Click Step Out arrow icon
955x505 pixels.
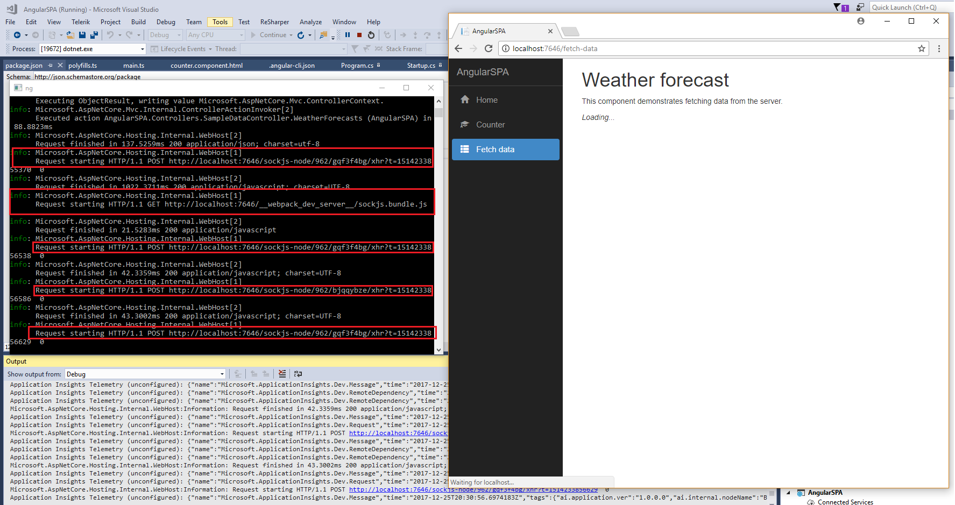point(439,35)
